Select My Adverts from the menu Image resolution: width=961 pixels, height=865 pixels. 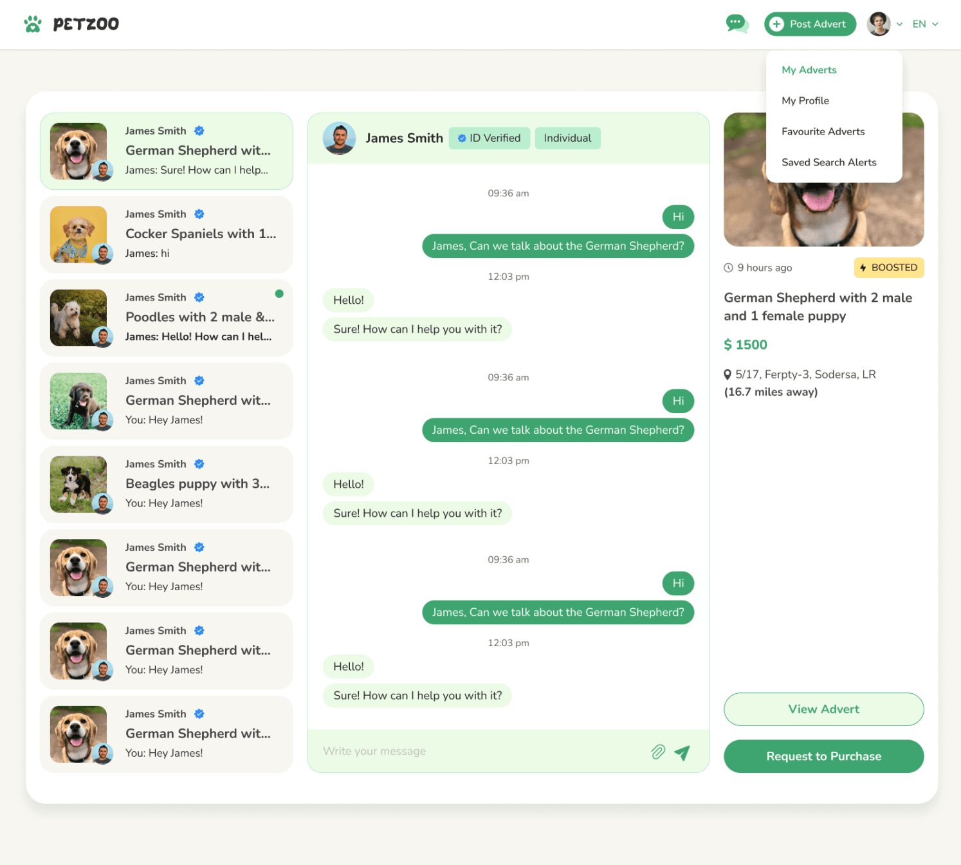[x=809, y=70]
